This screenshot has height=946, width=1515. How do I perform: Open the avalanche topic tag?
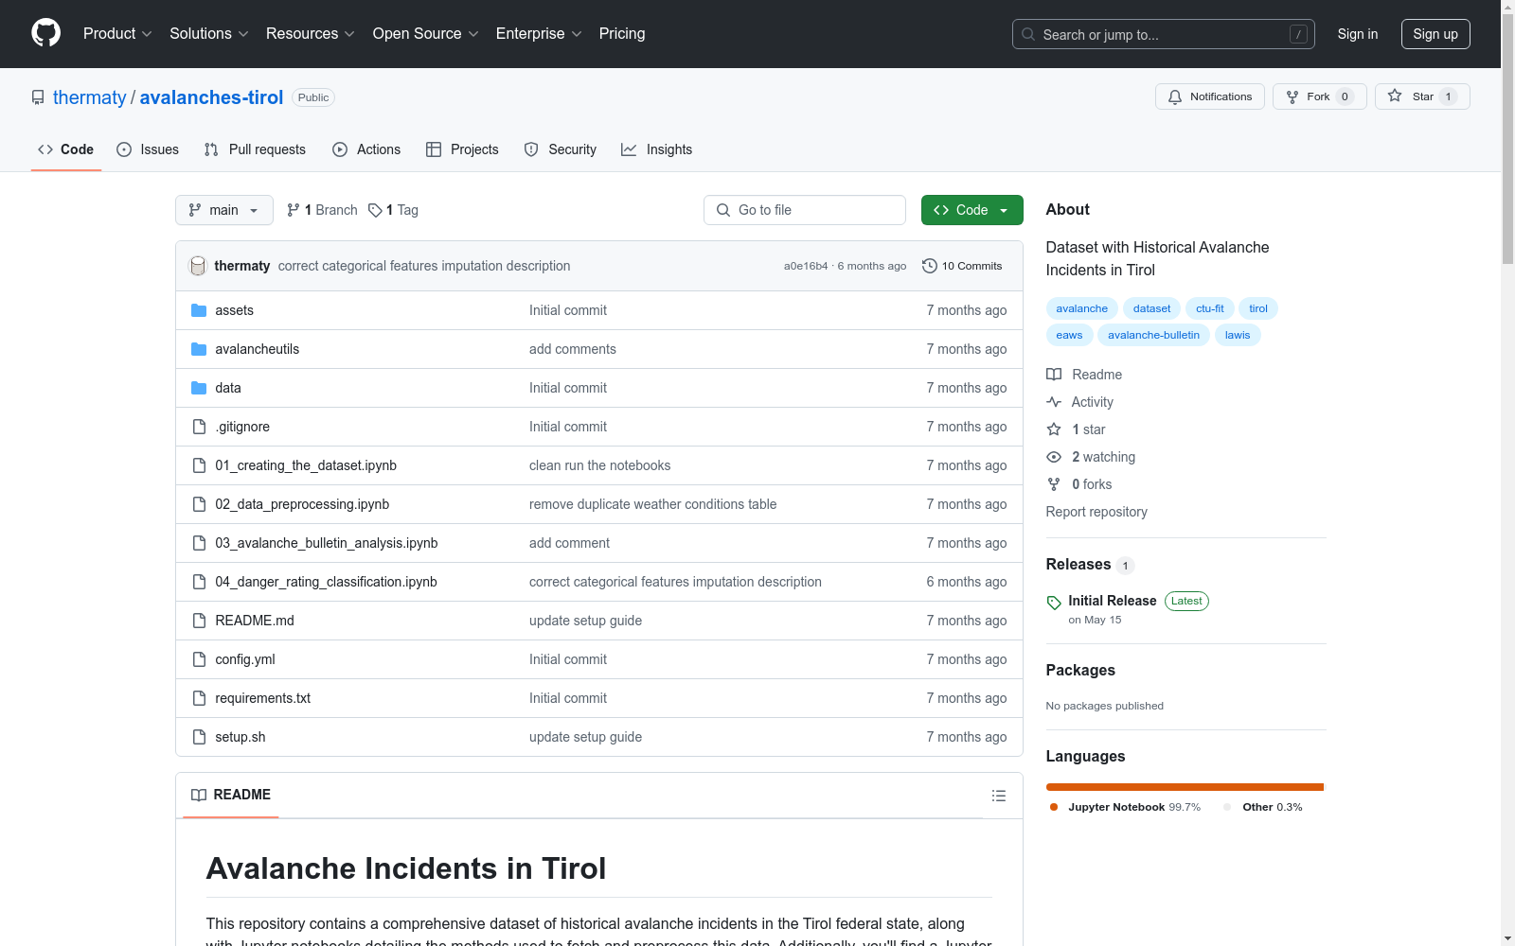pos(1082,308)
